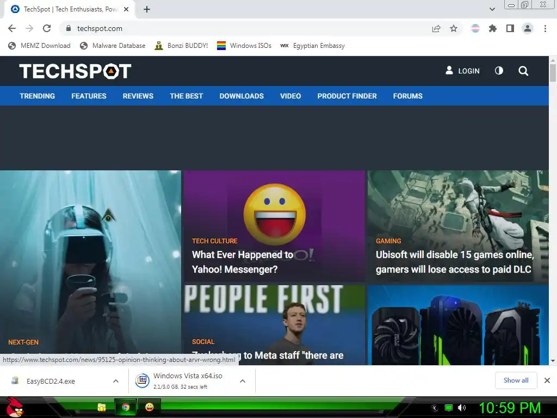Click the 10:59 PM clock
557x418 pixels.
510,408
